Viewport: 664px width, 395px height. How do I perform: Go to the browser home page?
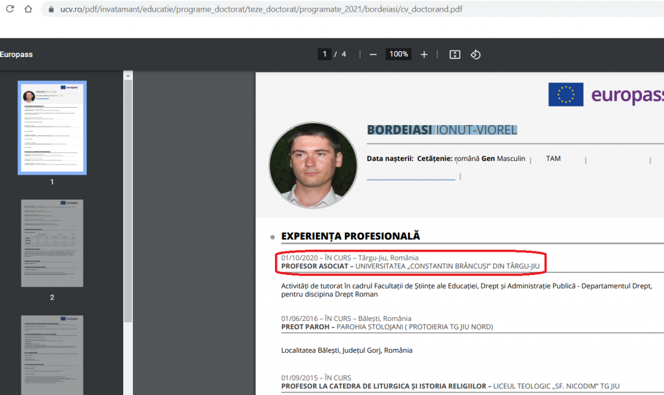[x=28, y=9]
